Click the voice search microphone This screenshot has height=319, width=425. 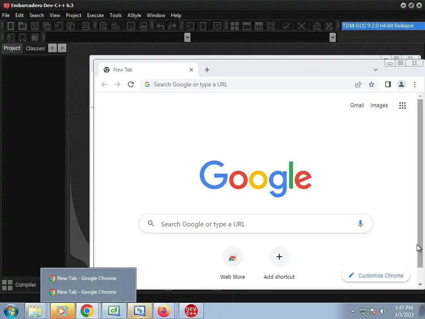coord(360,224)
